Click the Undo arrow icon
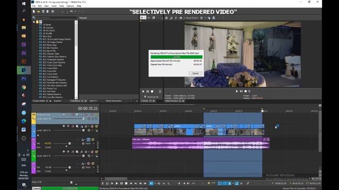This screenshot has width=339, height=190. 72,12
